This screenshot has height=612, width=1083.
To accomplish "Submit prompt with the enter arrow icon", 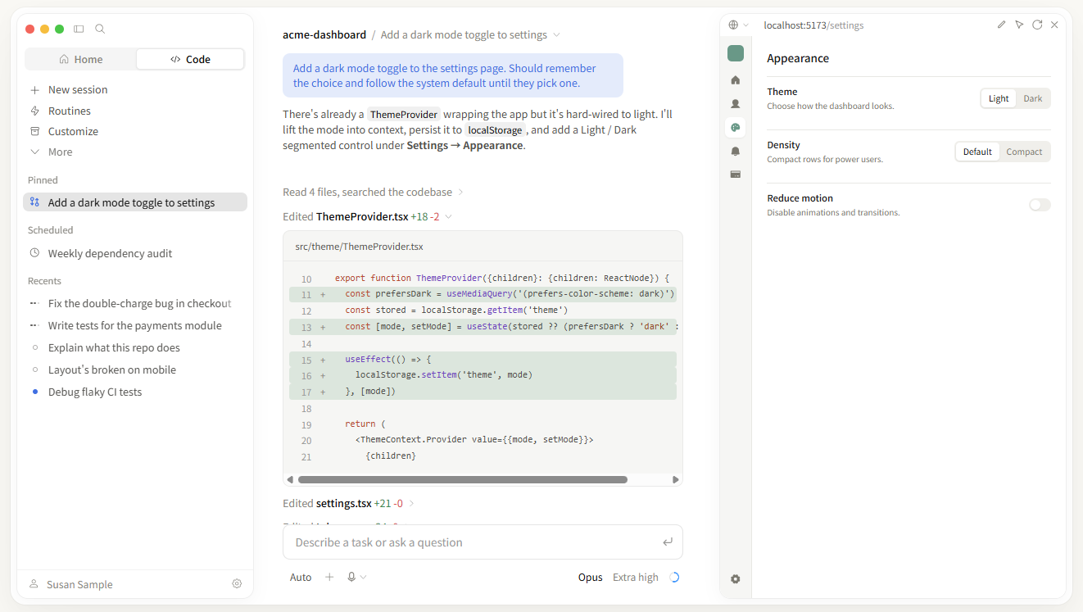I will [668, 542].
